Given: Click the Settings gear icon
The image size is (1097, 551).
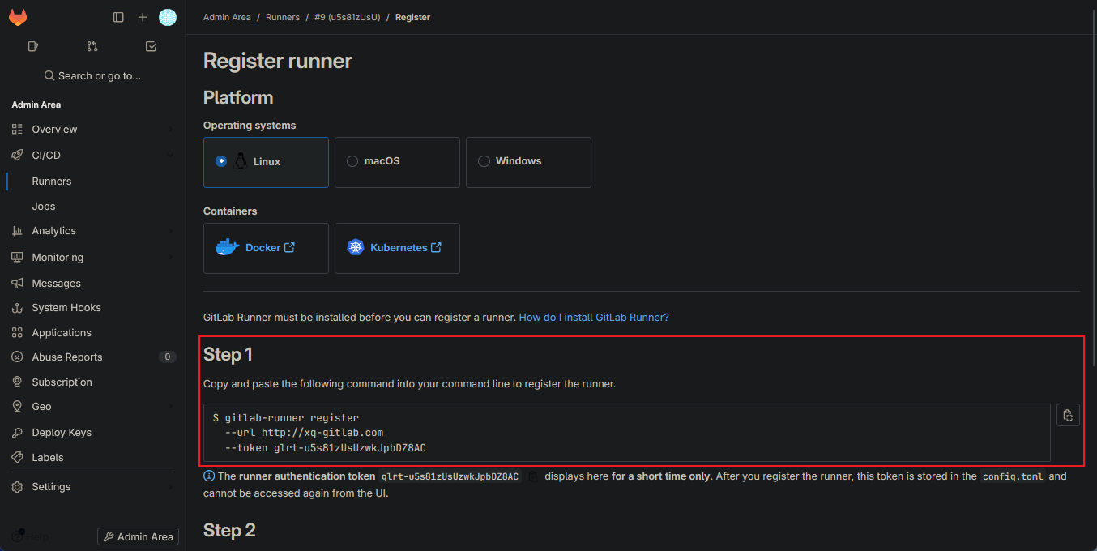Looking at the screenshot, I should (x=17, y=486).
